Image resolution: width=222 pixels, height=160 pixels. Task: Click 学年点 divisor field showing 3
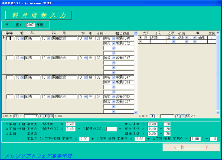213,139
